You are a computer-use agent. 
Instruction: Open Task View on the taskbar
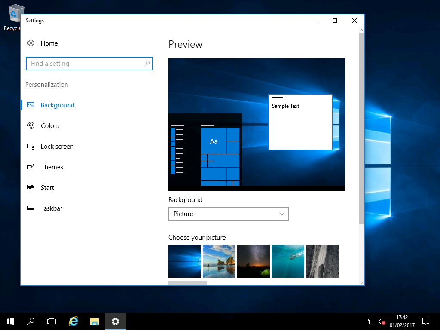tap(52, 321)
